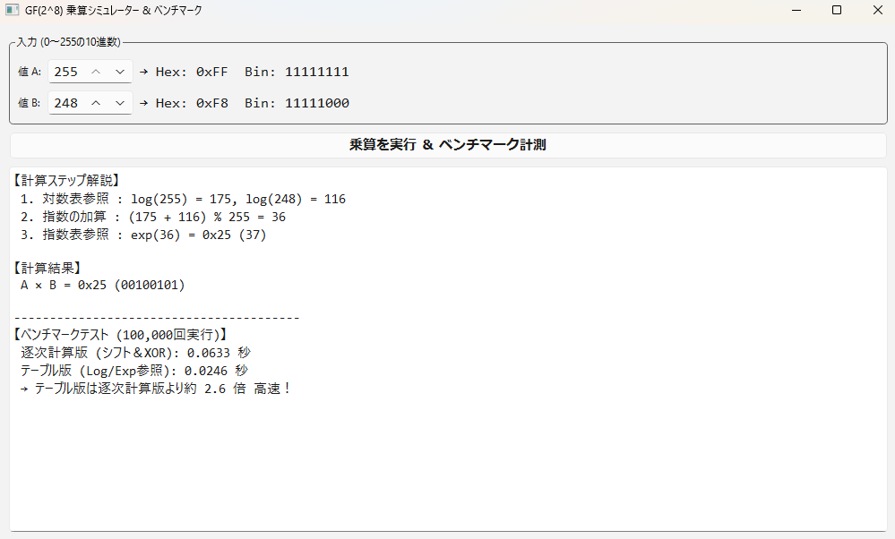The height and width of the screenshot is (539, 895).
Task: Click the 逐次計算版 0.0633 秒 line
Action: [x=136, y=353]
